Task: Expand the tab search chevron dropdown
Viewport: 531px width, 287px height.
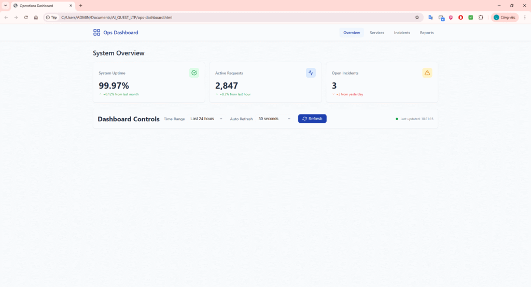Action: 5,5
